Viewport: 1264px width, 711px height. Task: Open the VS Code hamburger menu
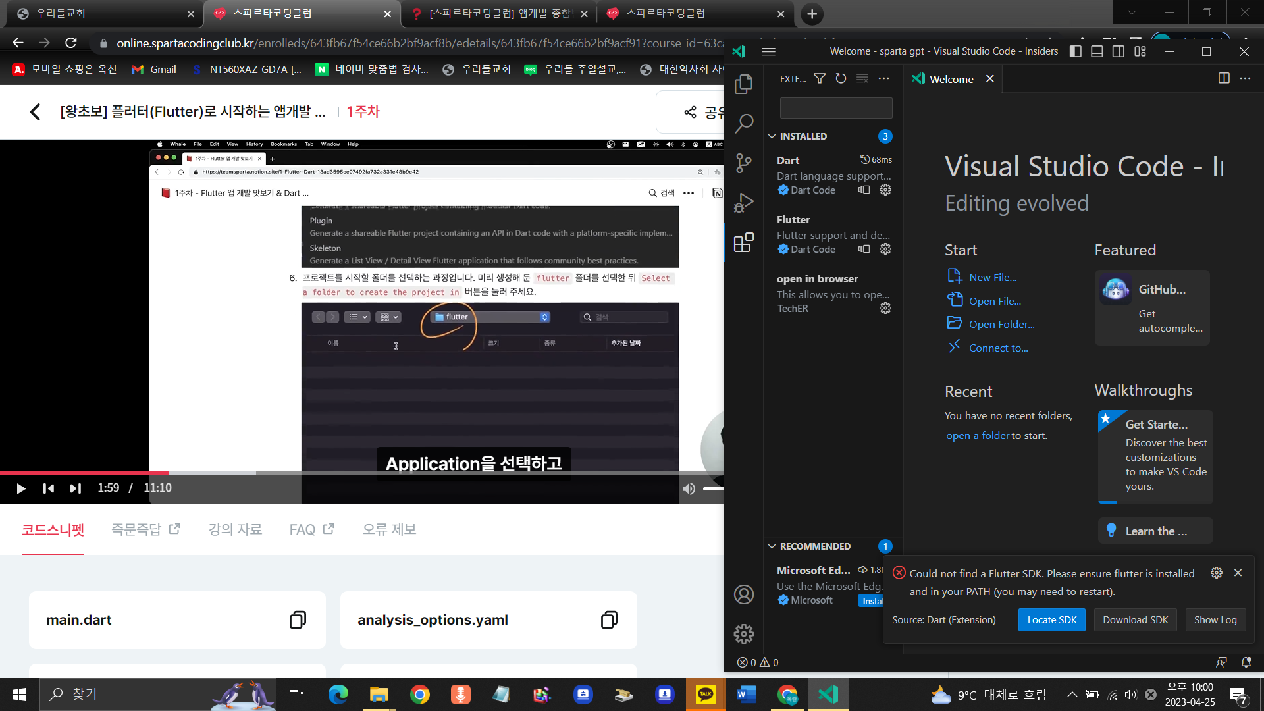click(x=768, y=51)
